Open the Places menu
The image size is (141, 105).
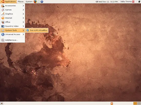coord(21,2)
